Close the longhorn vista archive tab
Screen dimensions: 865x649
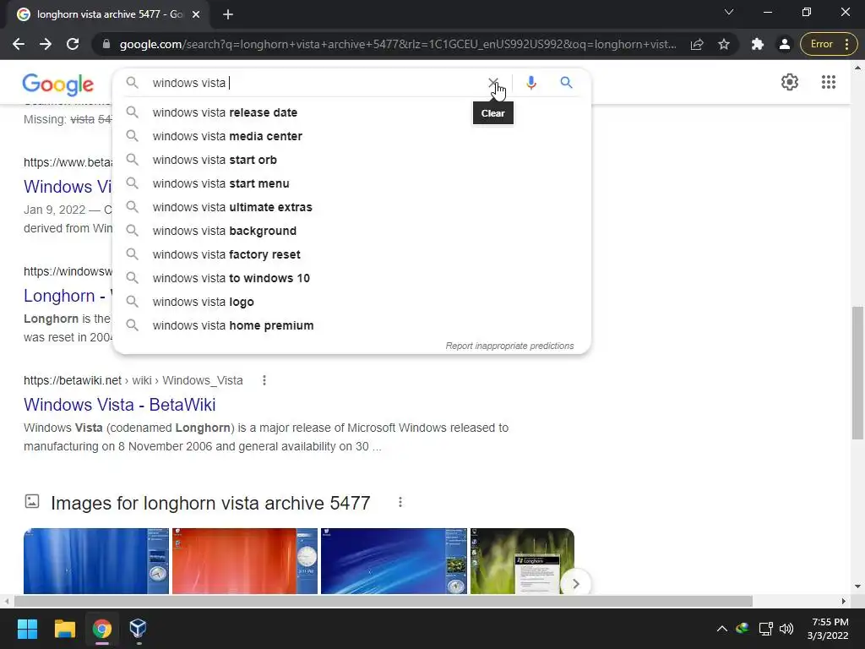click(196, 14)
